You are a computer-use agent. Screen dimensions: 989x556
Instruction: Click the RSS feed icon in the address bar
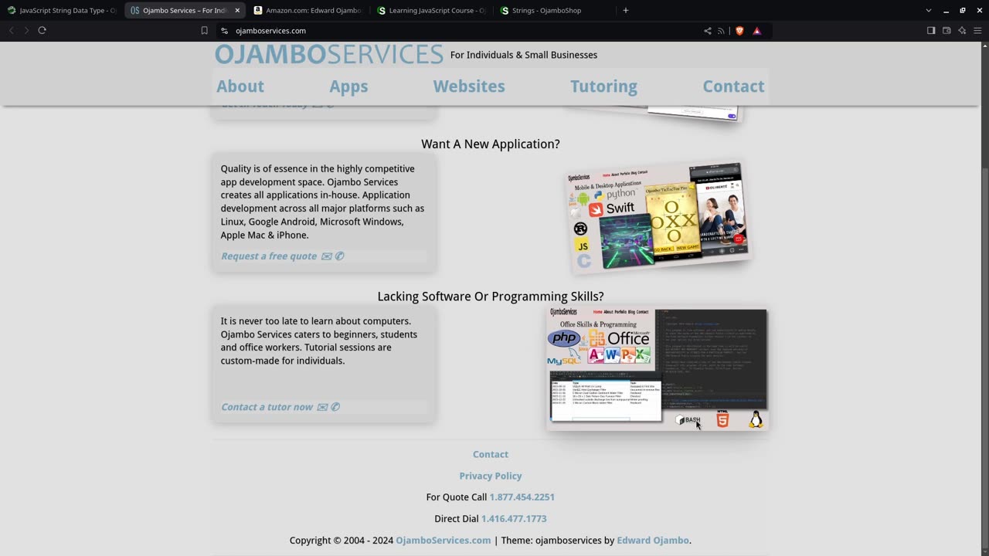(x=721, y=31)
